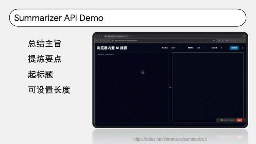Viewport: 256px width, 144px height.
Task: Click the blue copy result button
Action: 234,48
